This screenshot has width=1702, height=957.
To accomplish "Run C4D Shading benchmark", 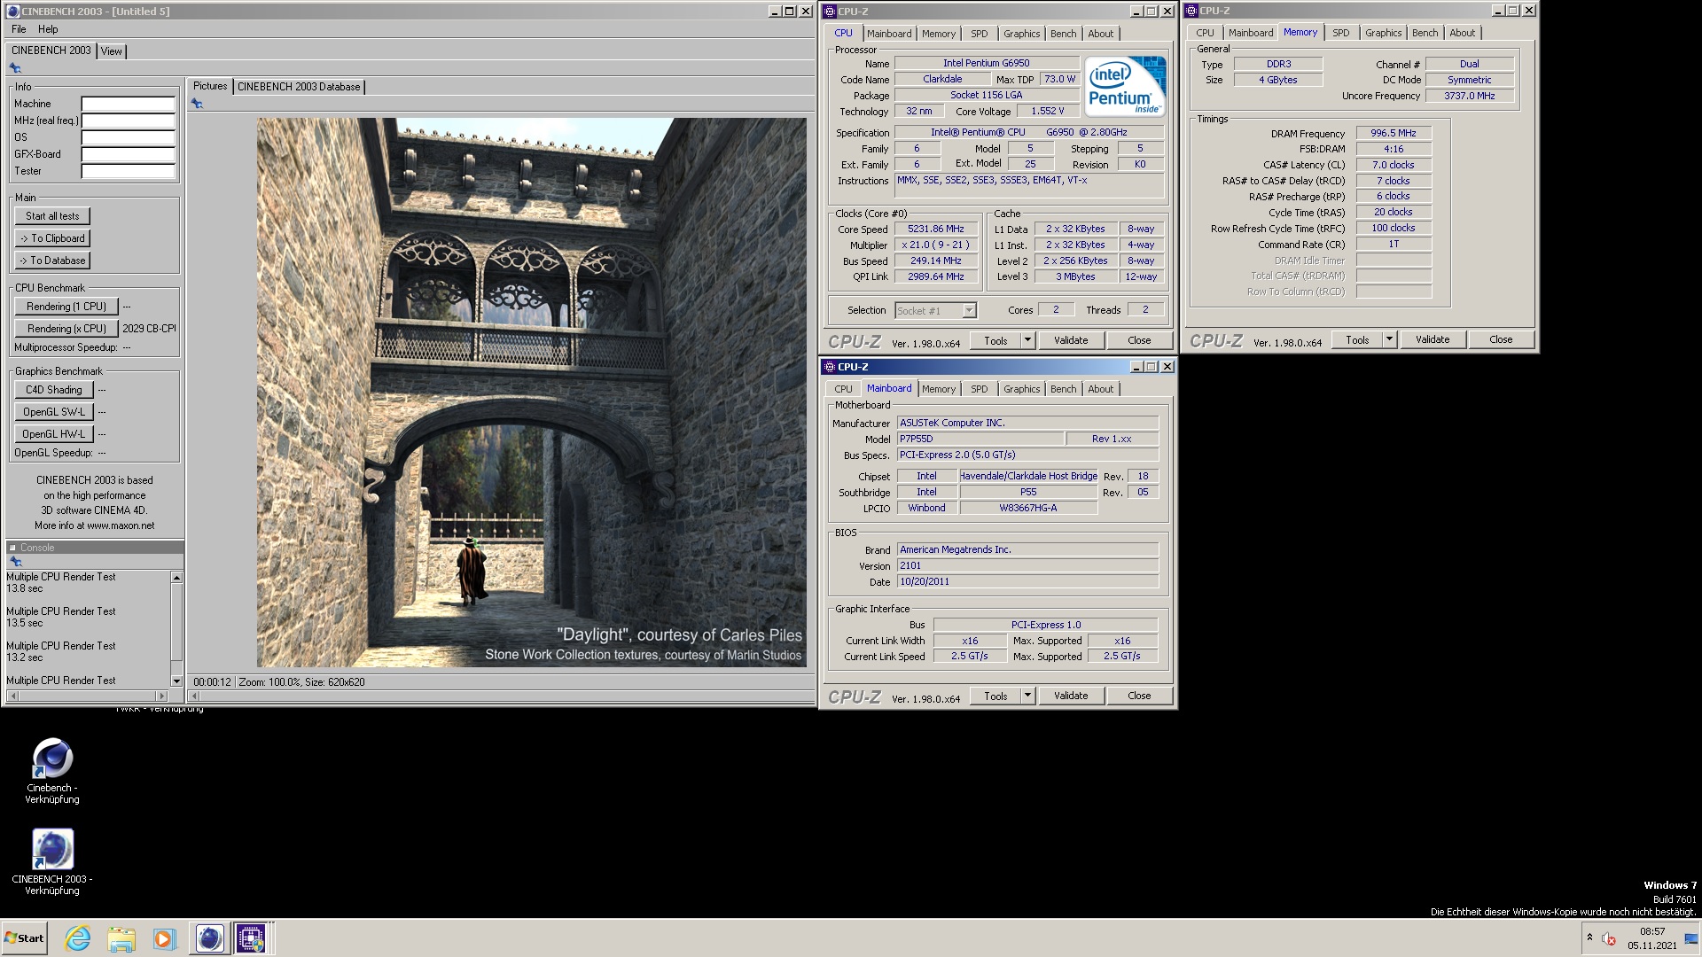I will pyautogui.click(x=53, y=390).
